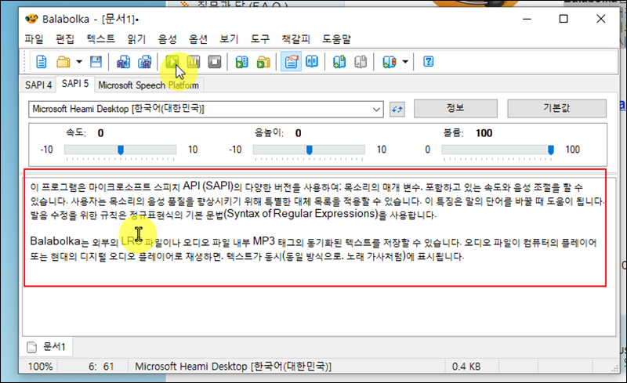Viewport: 627px width, 383px height.
Task: Select the 문서1 document tab at the bottom
Action: click(x=47, y=347)
